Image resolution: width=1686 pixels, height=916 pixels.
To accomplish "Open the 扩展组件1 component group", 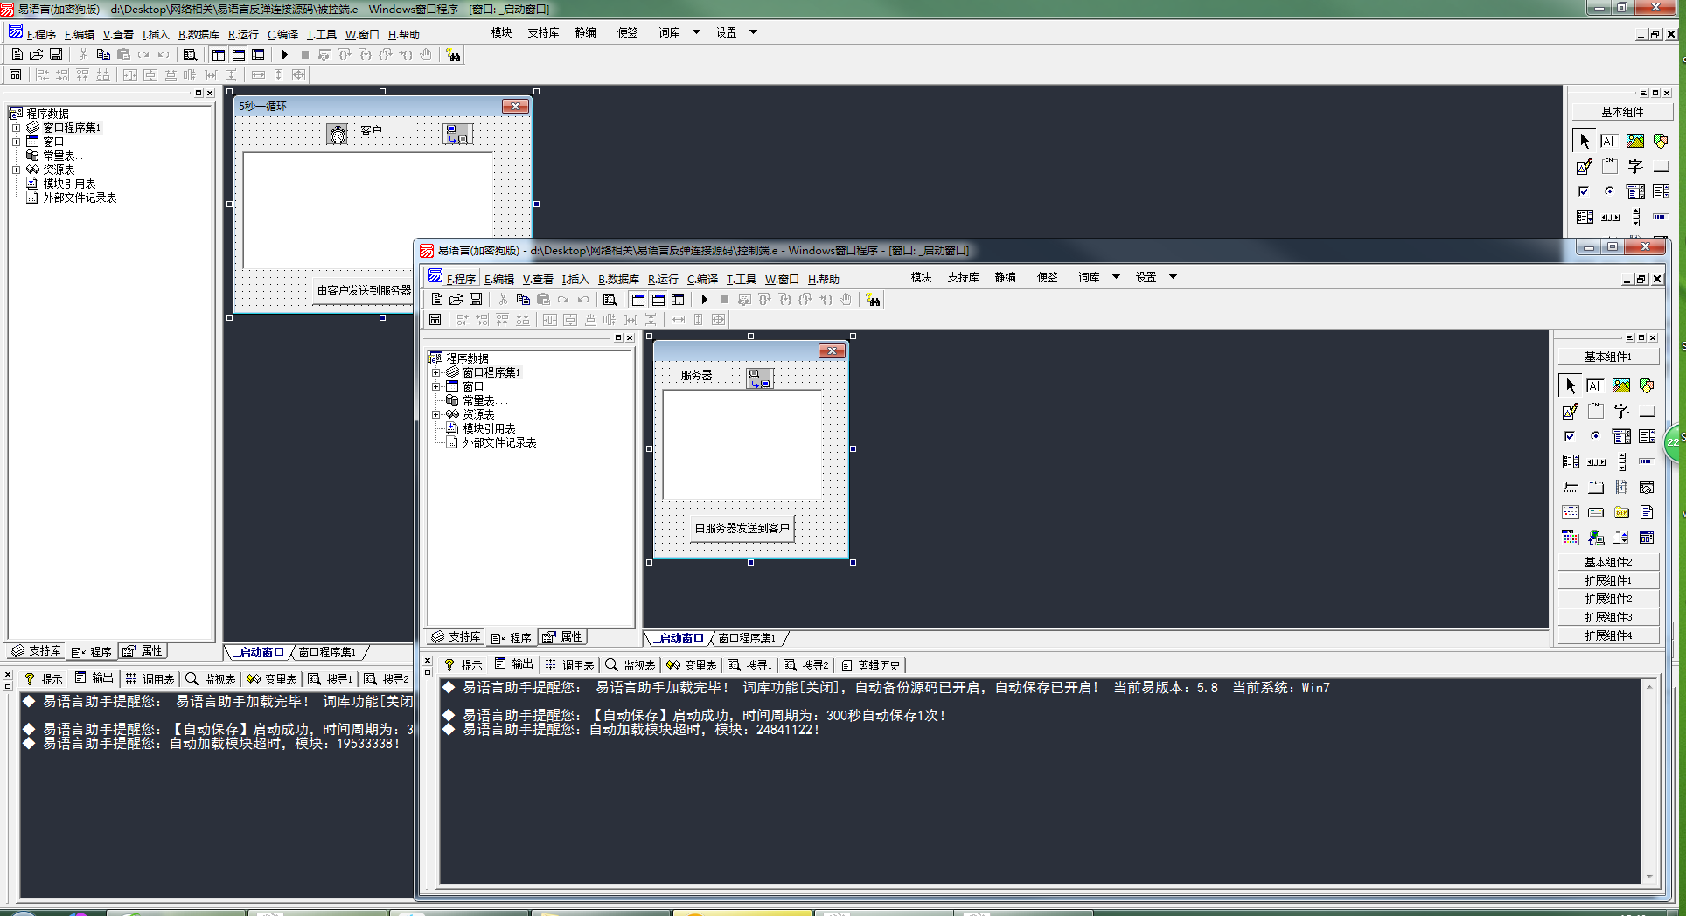I will click(x=1608, y=580).
